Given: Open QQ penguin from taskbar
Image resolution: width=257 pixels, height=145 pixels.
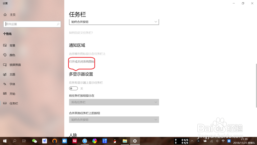Looking at the screenshot, I should point(115,141).
